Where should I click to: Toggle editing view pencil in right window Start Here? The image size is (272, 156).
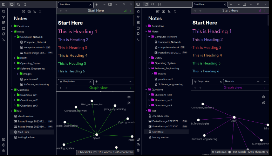[260, 10]
